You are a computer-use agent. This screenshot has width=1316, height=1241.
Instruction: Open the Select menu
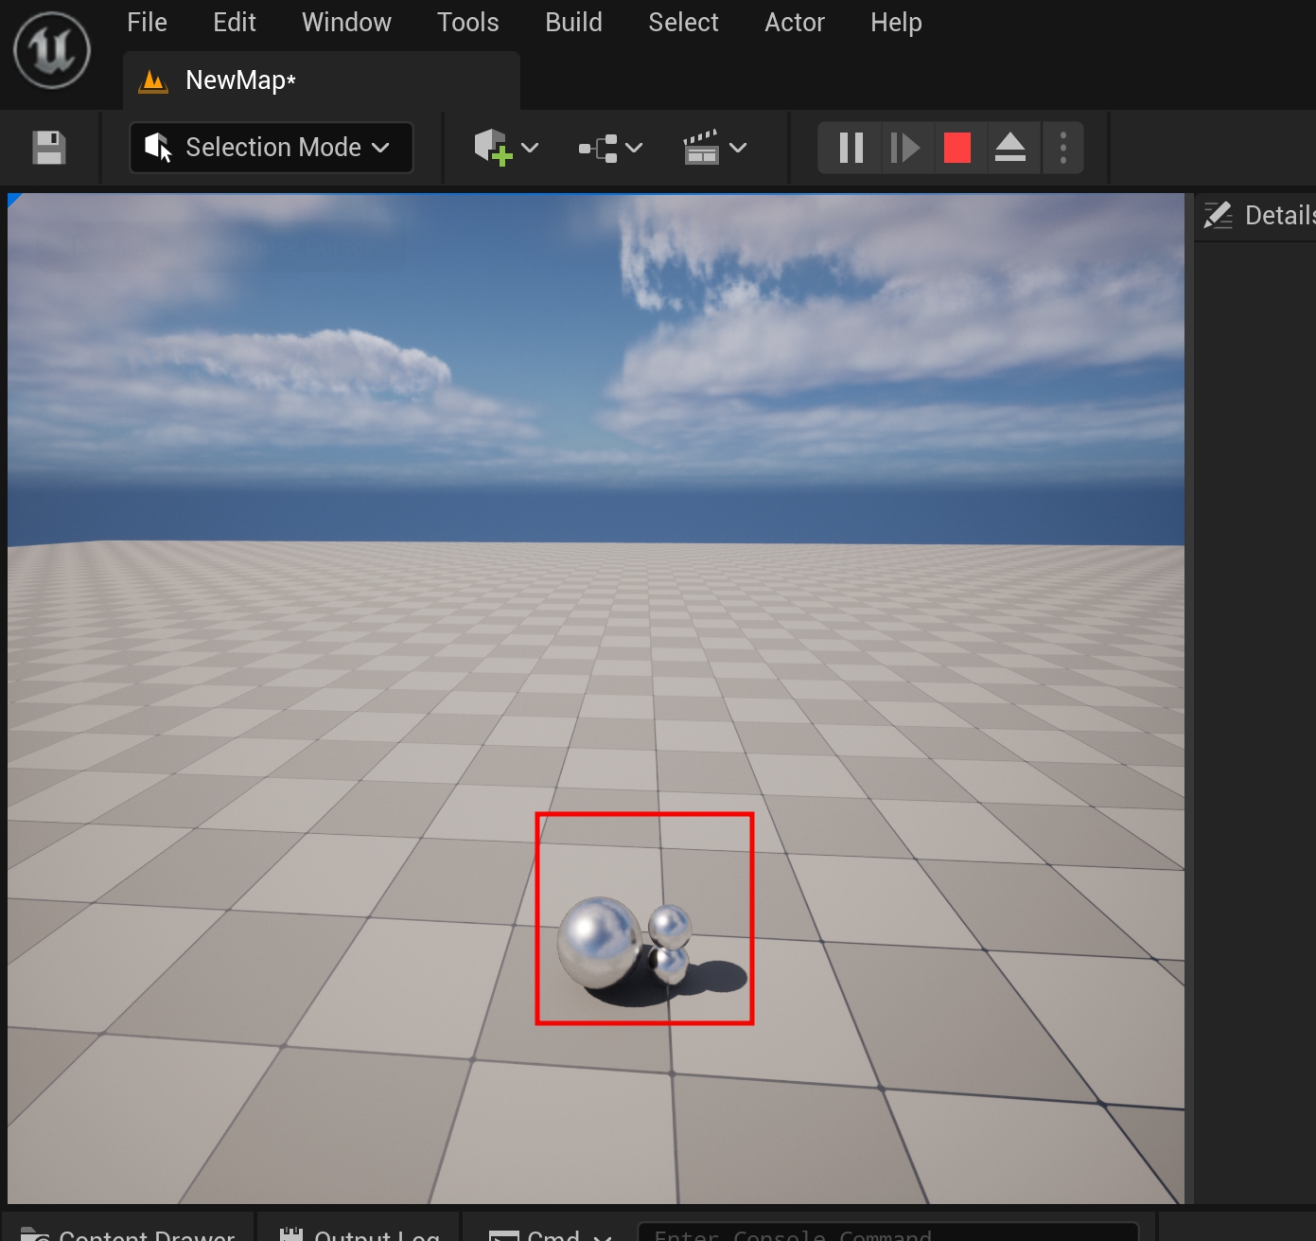coord(683,23)
